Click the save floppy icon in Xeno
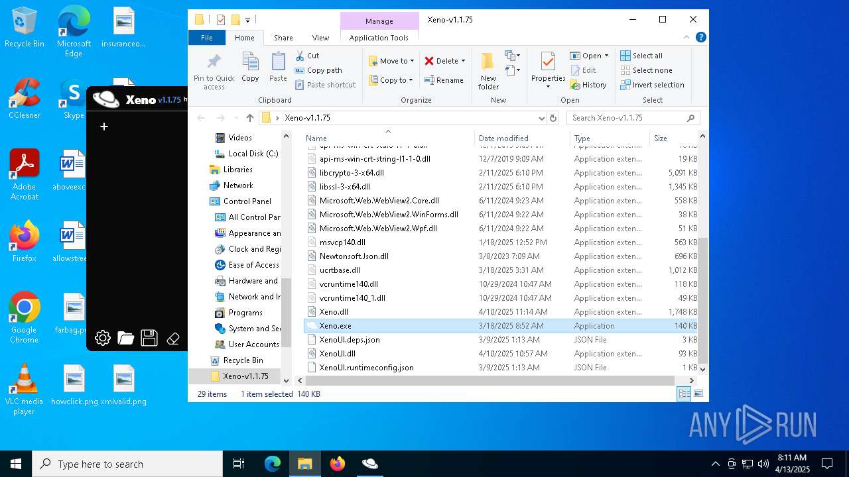Viewport: 849px width, 477px height. 149,338
